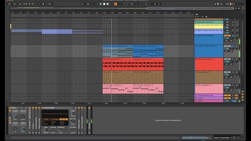The width and height of the screenshot is (251, 141).
Task: Select the first Bass_SawNoise pink clip
Action: pyautogui.click(x=118, y=89)
